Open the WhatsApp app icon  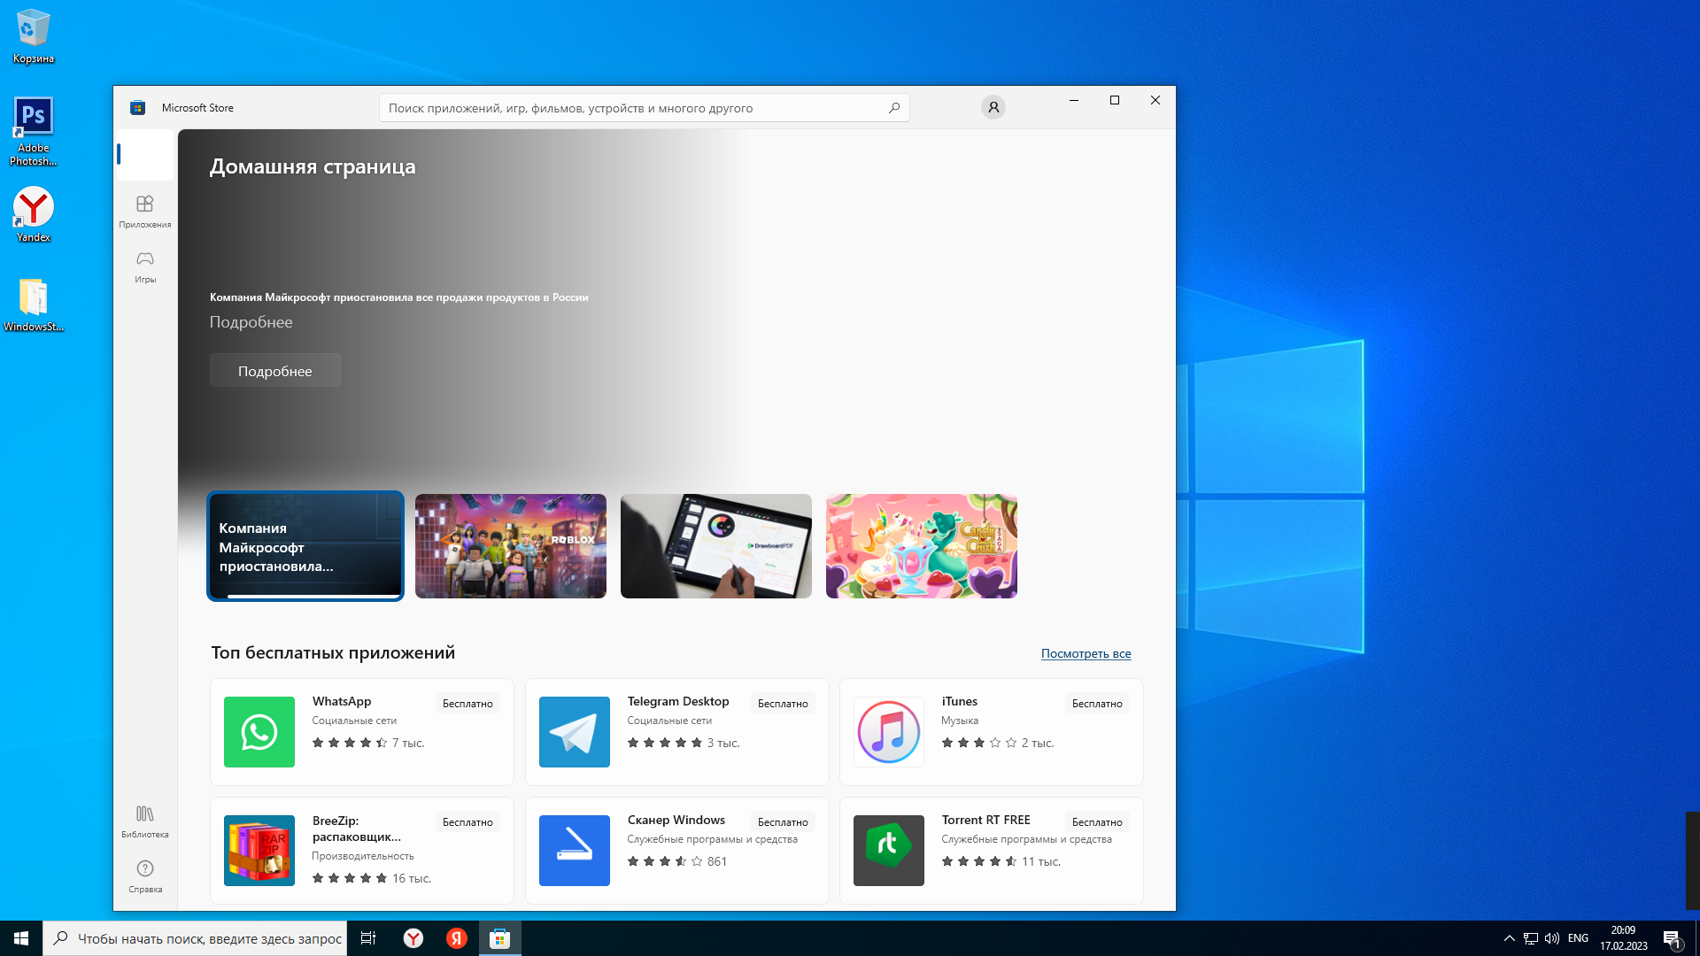[259, 732]
